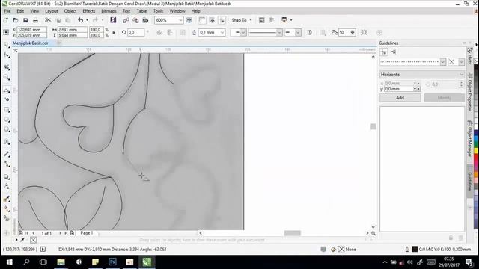Click the black outline color swatch
479x269 pixels.
[x=415, y=249]
